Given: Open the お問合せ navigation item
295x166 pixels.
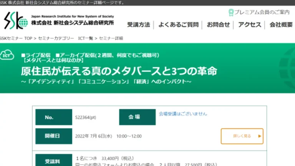Looking at the screenshot, I should point(218,25).
